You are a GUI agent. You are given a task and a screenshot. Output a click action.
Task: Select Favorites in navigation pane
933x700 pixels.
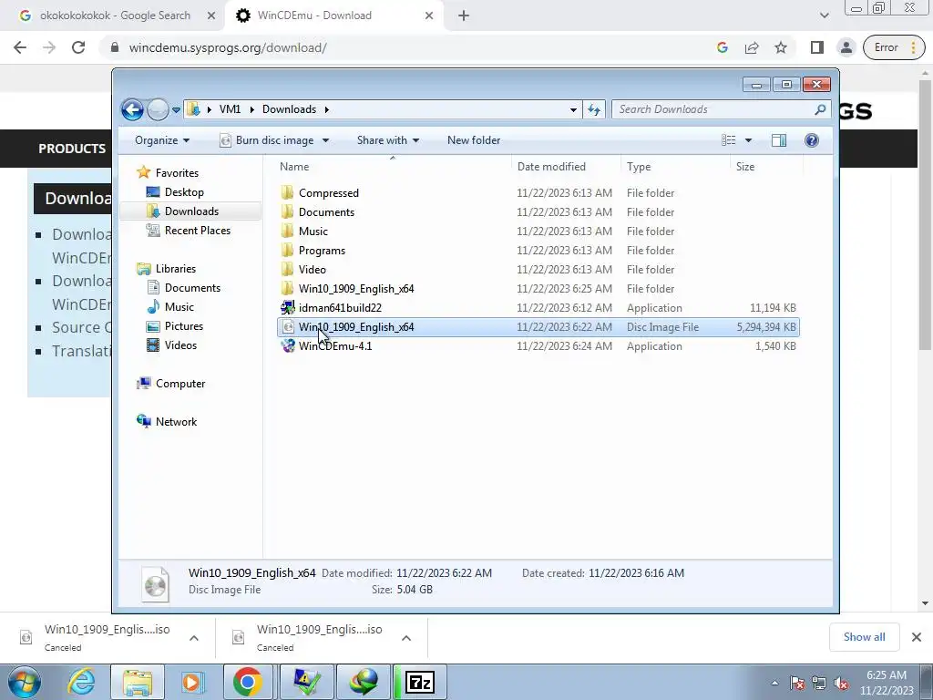pyautogui.click(x=177, y=173)
